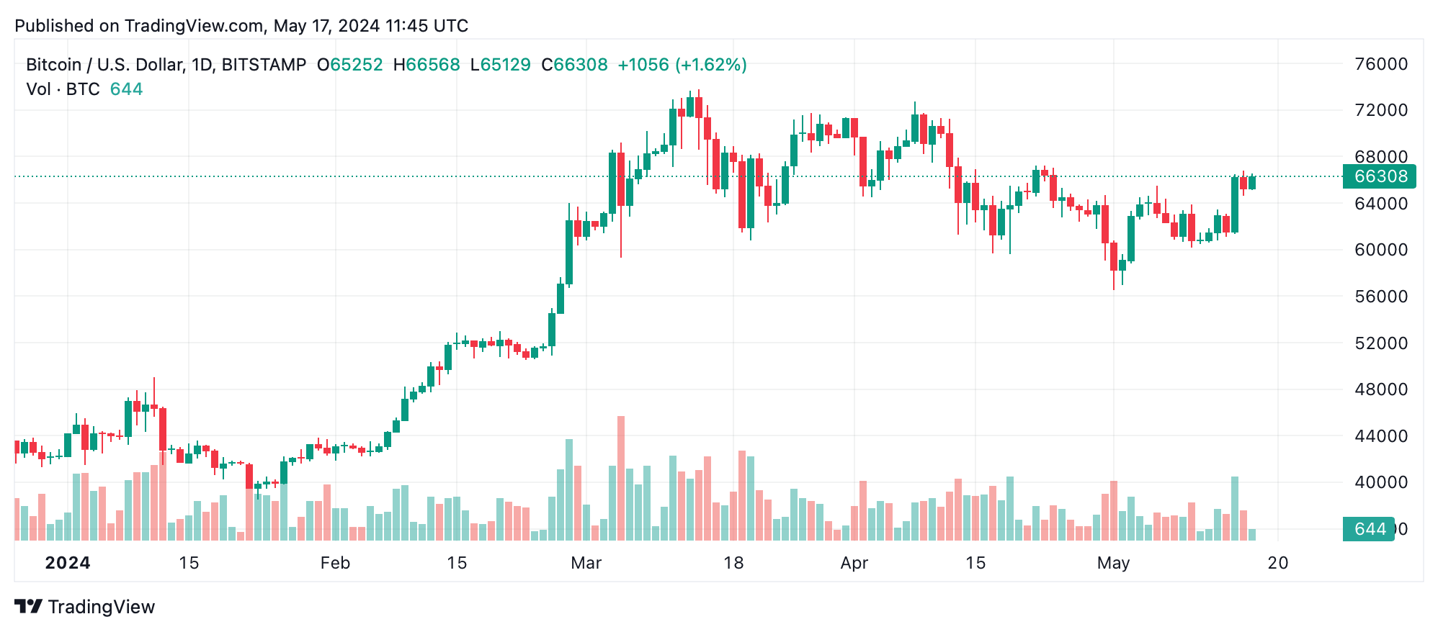Click the published on TradingView.com header text
Viewport: 1438px width, 632px height.
coord(241,26)
